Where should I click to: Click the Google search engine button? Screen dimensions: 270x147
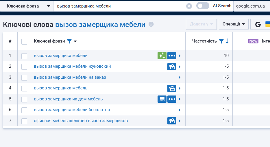(x=258, y=25)
